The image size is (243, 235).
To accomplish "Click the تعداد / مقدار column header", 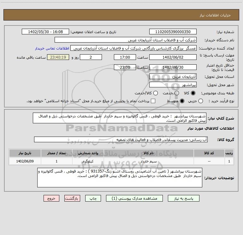I will (x=56, y=153).
